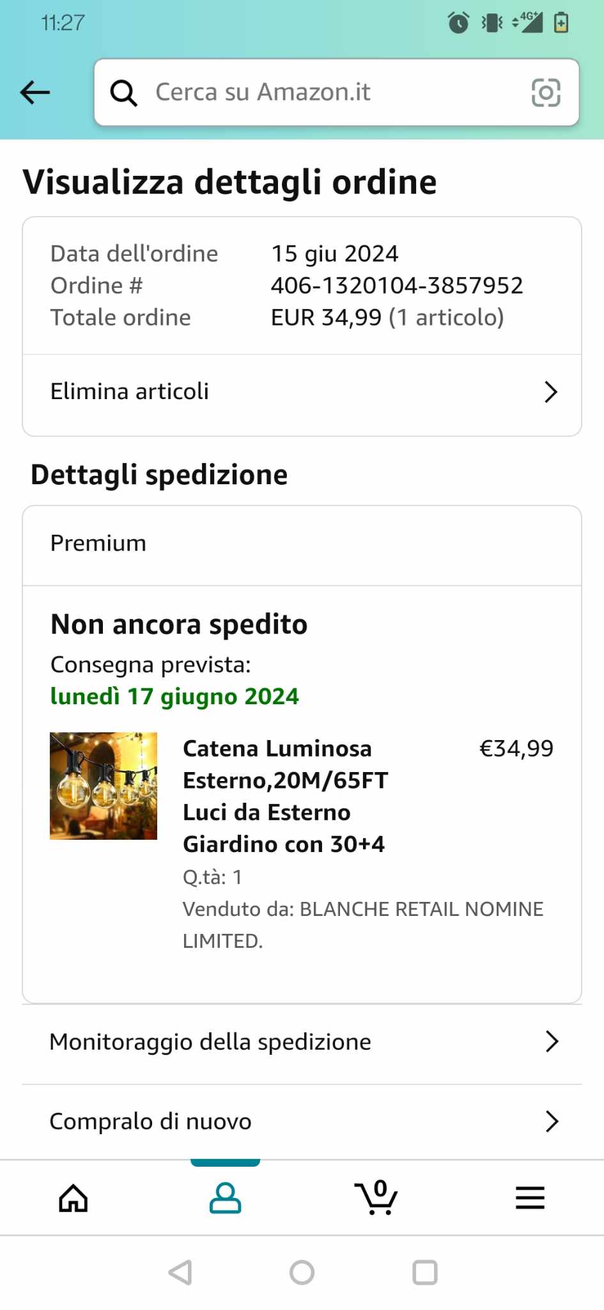Select Elimina articoli option
Image resolution: width=604 pixels, height=1310 pixels.
point(130,391)
